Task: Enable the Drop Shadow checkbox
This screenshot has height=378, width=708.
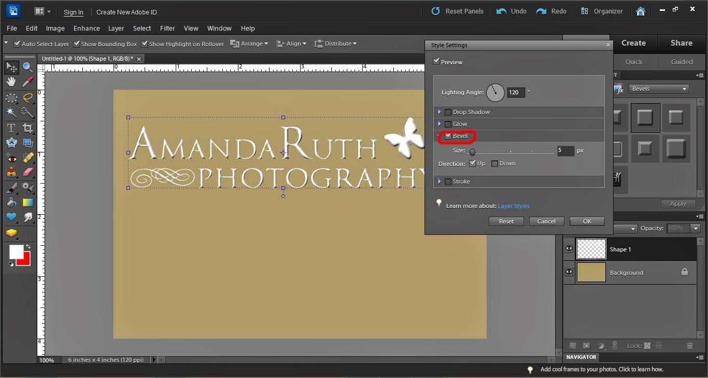Action: coord(448,112)
